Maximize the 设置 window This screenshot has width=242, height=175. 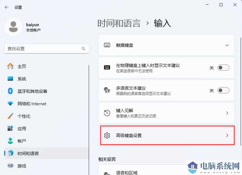click(x=221, y=5)
